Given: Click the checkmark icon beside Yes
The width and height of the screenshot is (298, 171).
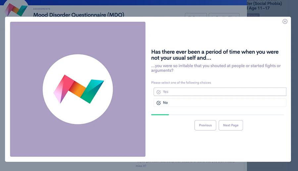Looking at the screenshot, I should 159,92.
